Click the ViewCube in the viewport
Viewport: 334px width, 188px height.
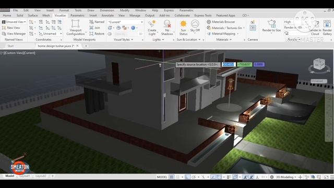[x=319, y=64]
